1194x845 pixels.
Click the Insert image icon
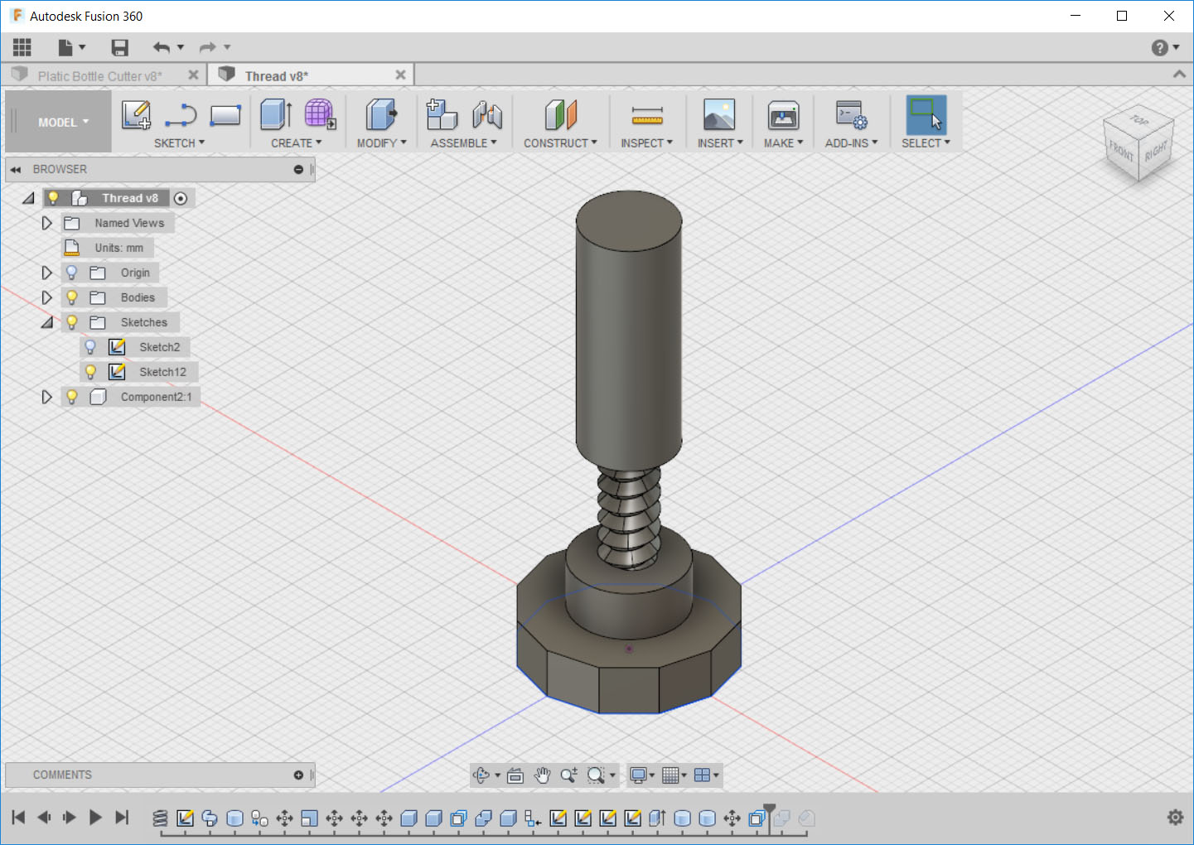click(x=719, y=114)
